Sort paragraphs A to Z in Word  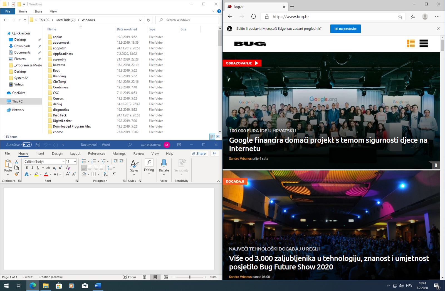tap(106, 174)
